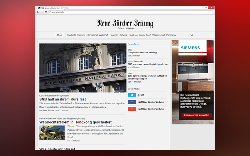Viewport: 250px width, 156px height.
Task: Open ticker item 'Geldpolitischer Kurs bestätigt'
Action: tap(142, 53)
